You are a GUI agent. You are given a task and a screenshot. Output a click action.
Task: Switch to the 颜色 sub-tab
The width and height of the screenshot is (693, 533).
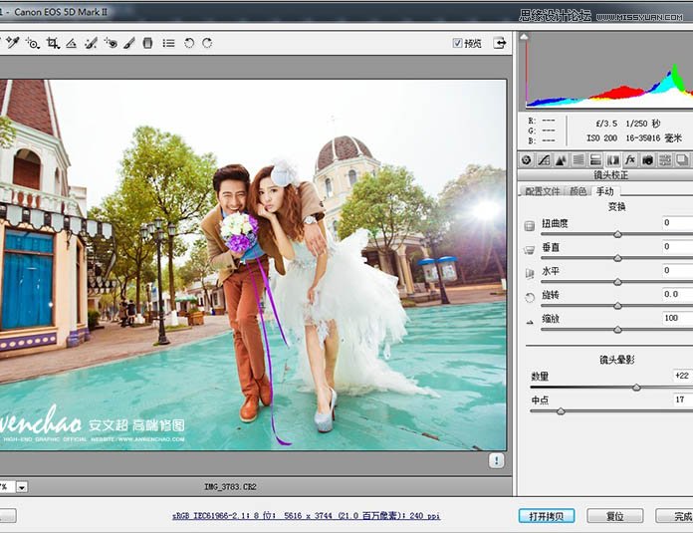[x=578, y=191]
